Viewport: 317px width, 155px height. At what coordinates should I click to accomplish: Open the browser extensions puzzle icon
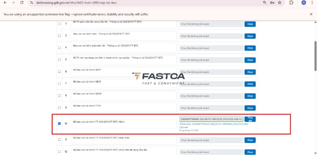click(291, 2)
